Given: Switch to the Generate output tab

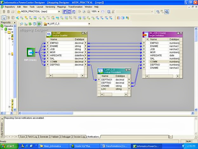Looking at the screenshot, I should [44, 137].
